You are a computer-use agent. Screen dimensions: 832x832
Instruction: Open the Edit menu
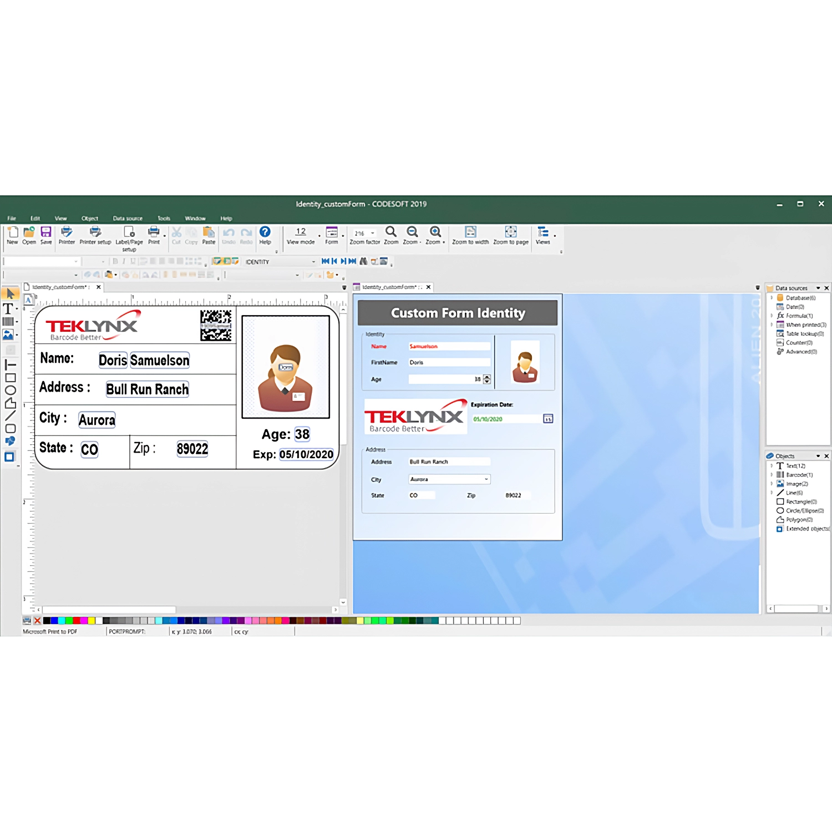coord(35,219)
